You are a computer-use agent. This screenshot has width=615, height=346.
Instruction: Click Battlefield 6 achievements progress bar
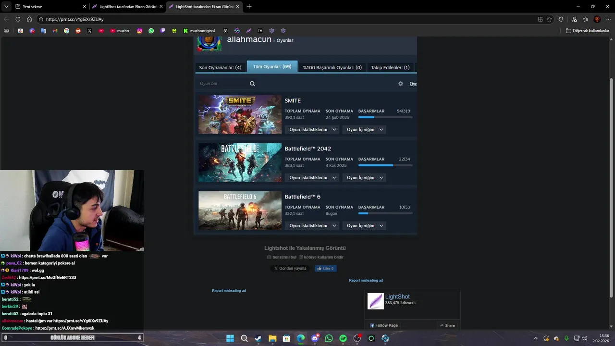coord(385,213)
